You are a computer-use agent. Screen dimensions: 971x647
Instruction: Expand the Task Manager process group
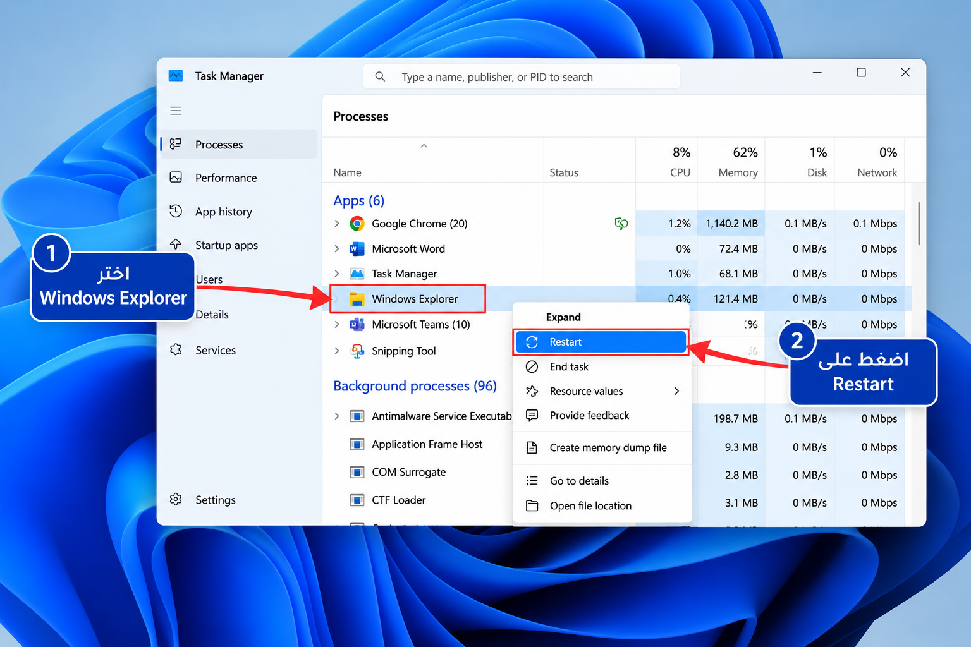tap(337, 274)
